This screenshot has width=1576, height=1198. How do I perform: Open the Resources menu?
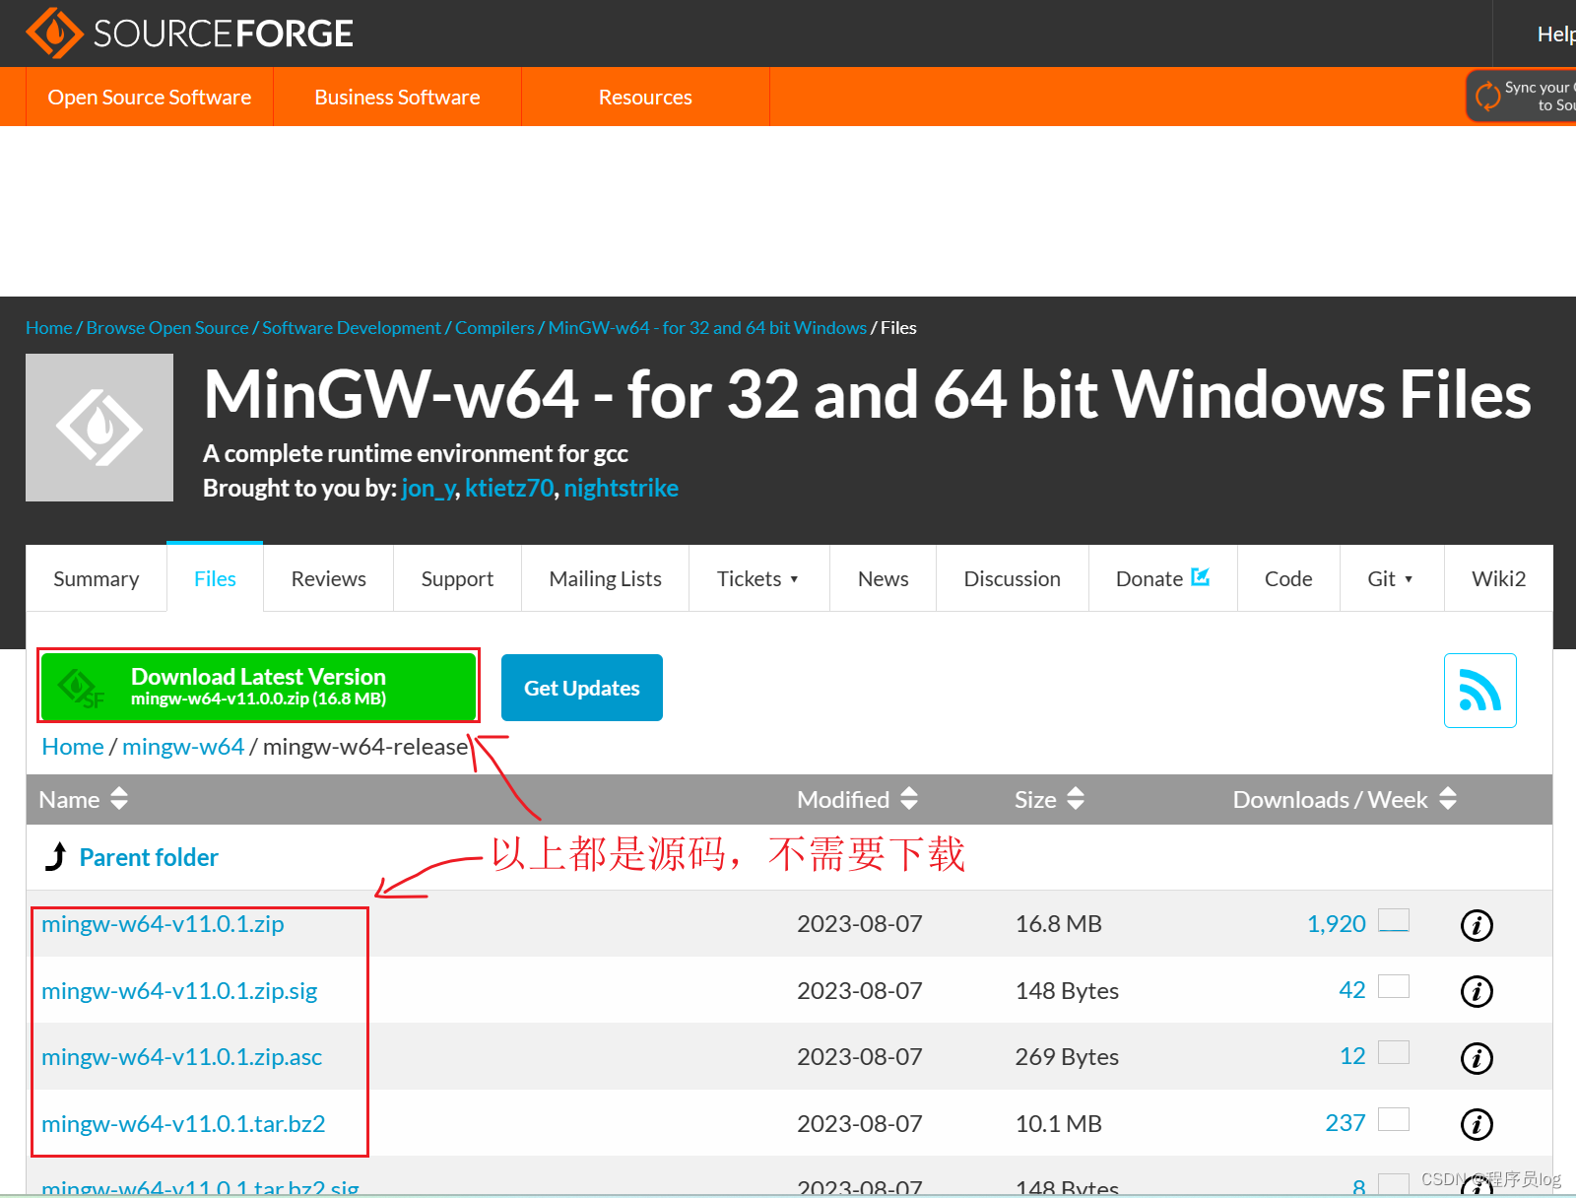[645, 97]
